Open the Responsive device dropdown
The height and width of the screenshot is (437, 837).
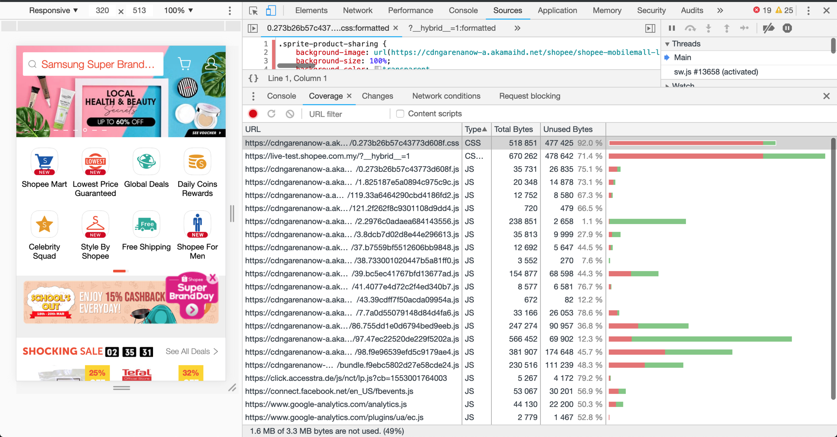pos(54,10)
